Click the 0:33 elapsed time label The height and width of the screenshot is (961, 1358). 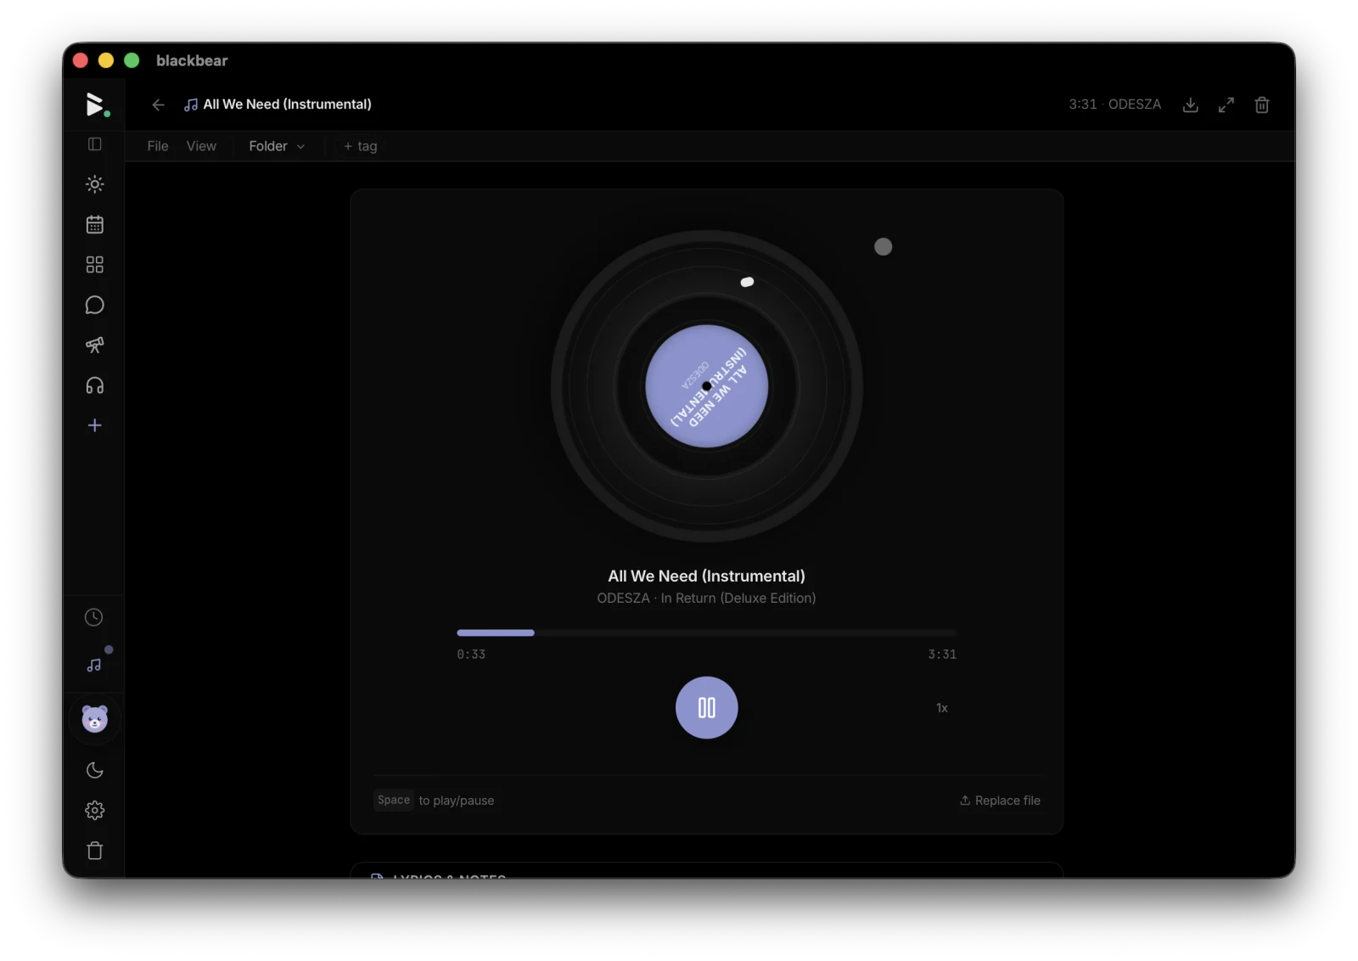pyautogui.click(x=471, y=655)
